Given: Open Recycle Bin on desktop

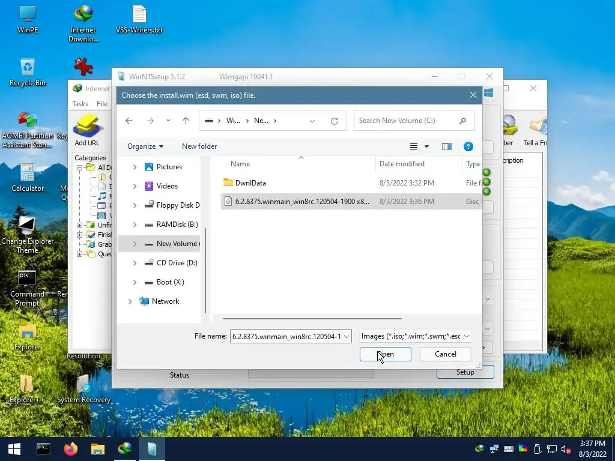Looking at the screenshot, I should pyautogui.click(x=28, y=73).
